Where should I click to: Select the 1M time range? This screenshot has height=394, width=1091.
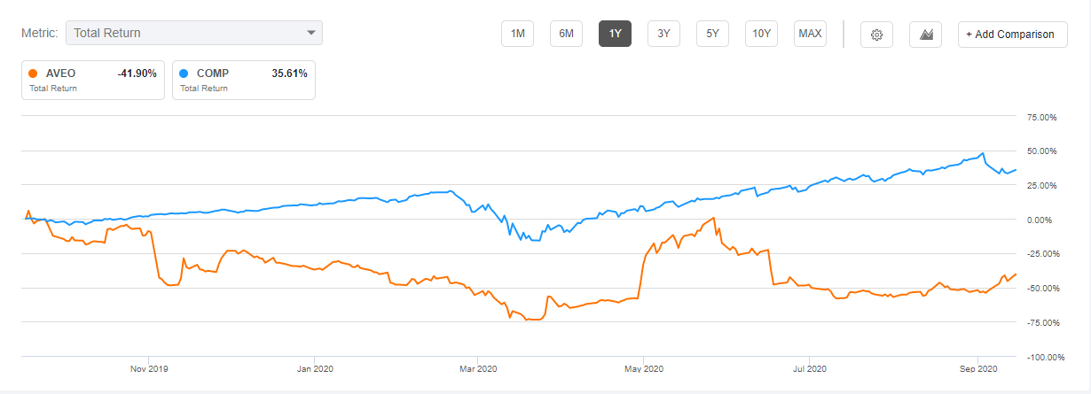[x=518, y=35]
